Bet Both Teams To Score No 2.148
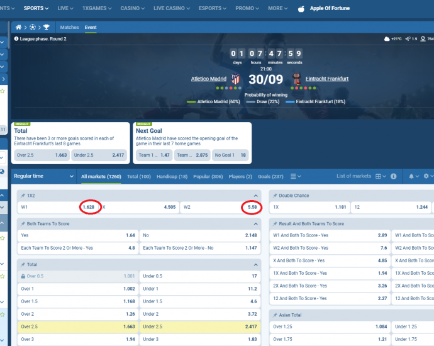Image resolution: width=434 pixels, height=346 pixels. [x=200, y=235]
